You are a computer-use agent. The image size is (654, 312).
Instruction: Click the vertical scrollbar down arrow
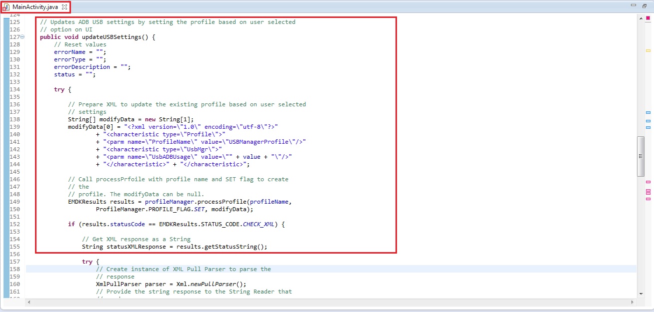tap(640, 294)
